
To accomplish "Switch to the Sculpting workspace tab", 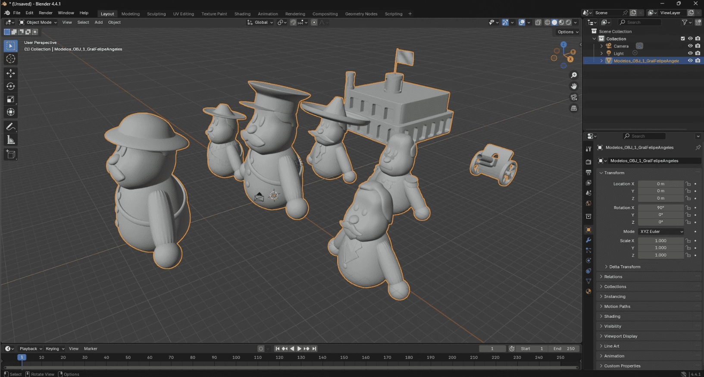I will [x=156, y=14].
